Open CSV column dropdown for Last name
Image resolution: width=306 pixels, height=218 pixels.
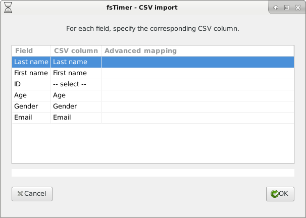pyautogui.click(x=76, y=62)
